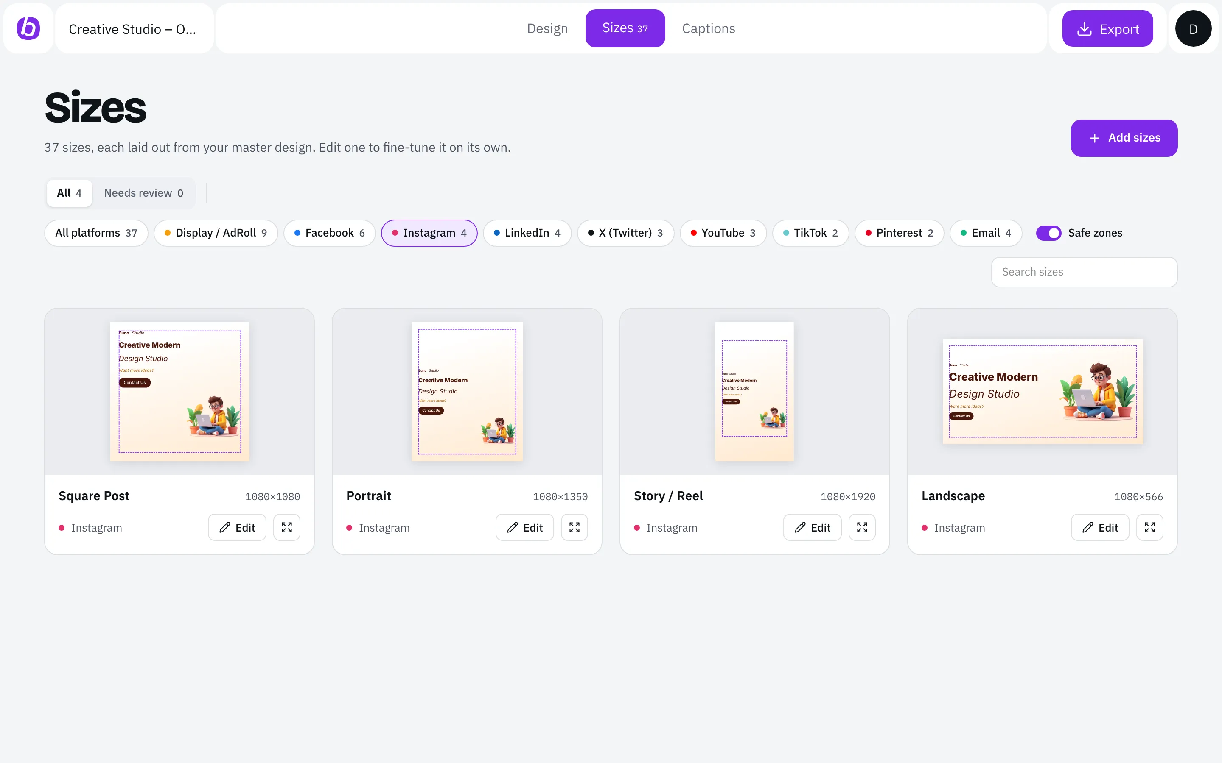1222x763 pixels.
Task: Switch to the Design tab
Action: click(x=547, y=28)
